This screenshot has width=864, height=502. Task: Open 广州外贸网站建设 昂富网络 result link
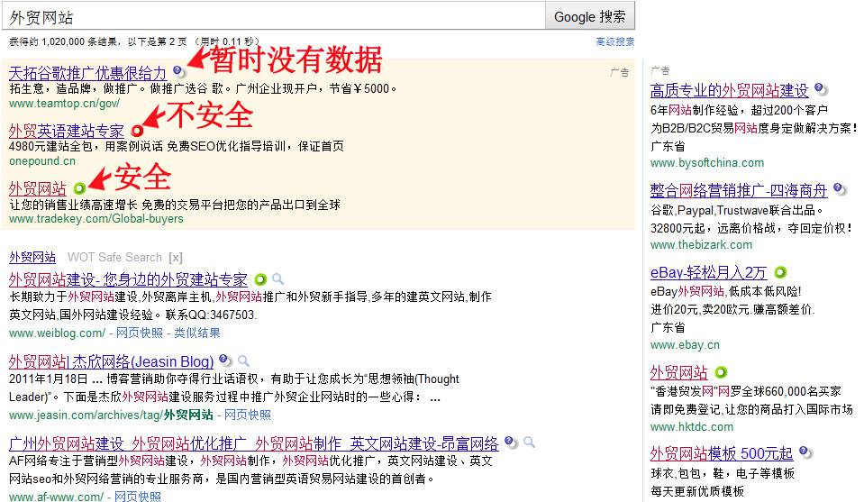[253, 443]
